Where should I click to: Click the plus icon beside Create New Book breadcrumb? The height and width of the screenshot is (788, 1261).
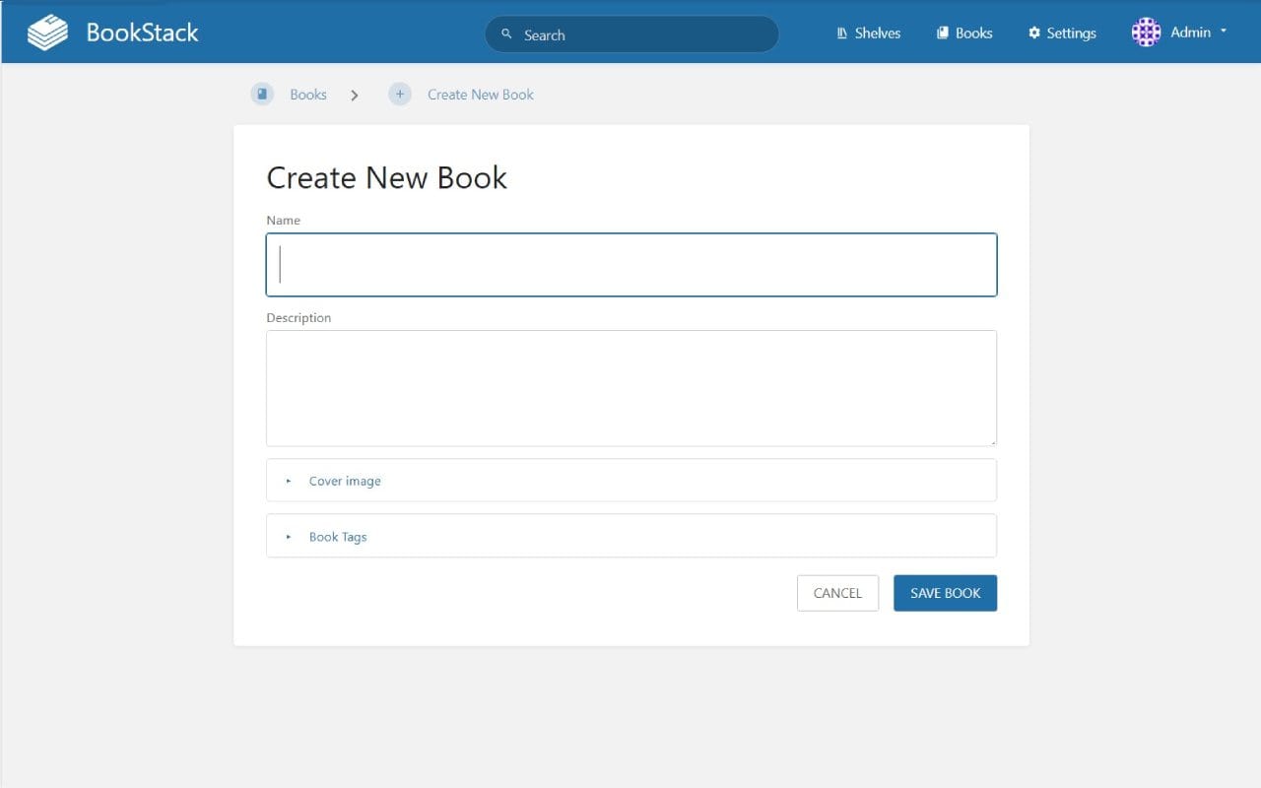400,94
